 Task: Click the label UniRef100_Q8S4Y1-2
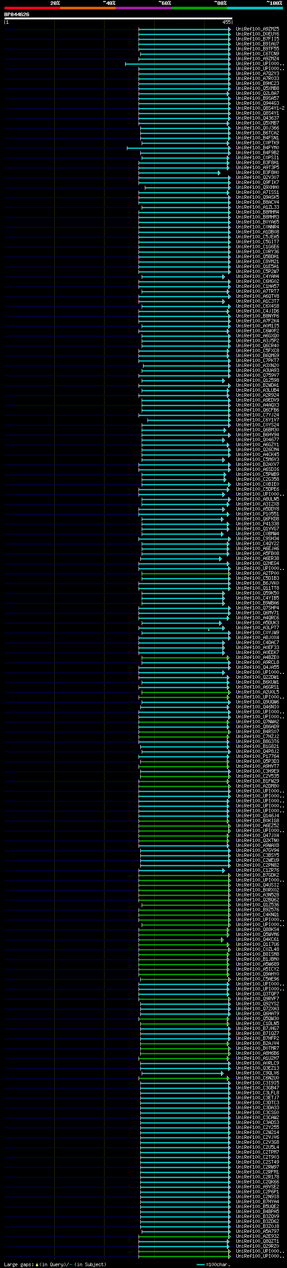pyautogui.click(x=261, y=108)
